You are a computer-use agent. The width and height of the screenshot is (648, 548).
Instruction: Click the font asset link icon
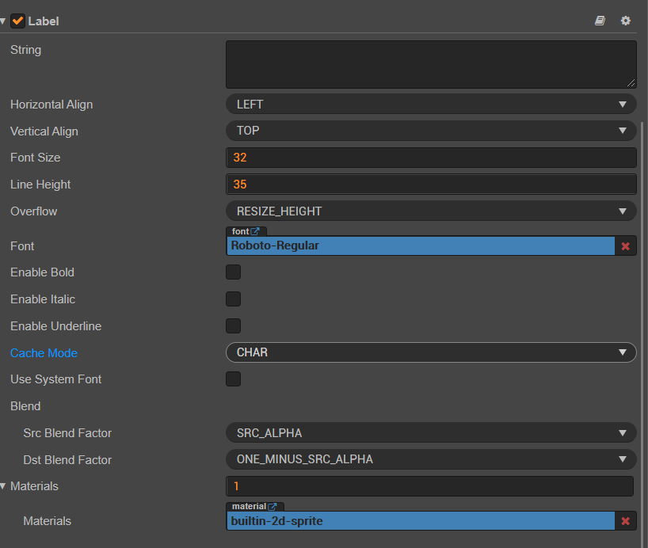coord(255,231)
